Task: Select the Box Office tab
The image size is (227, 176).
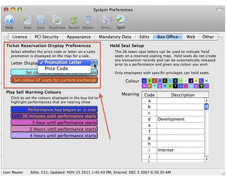Action: (x=168, y=37)
